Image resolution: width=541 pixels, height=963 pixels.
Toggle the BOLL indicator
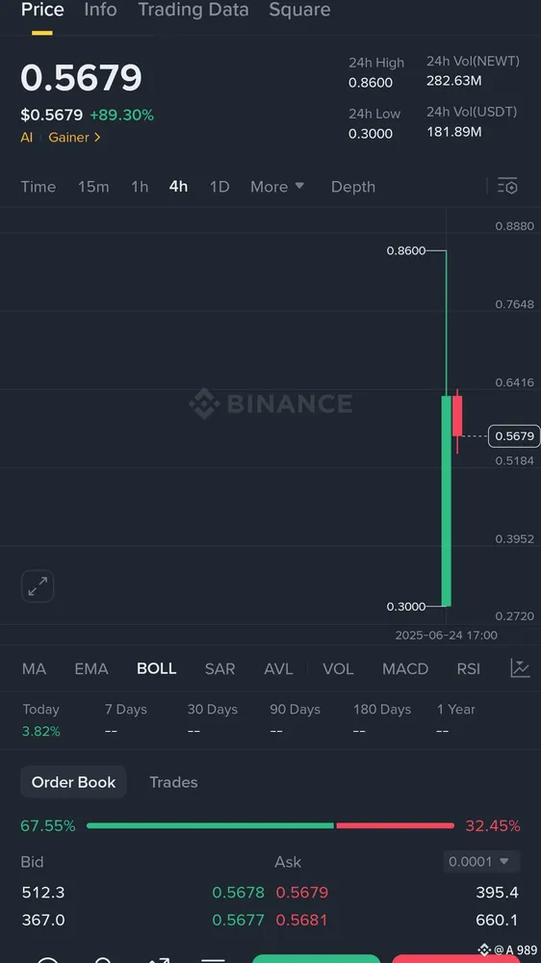point(157,669)
